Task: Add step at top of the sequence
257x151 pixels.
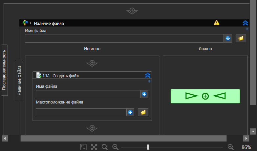Action: coord(132,11)
